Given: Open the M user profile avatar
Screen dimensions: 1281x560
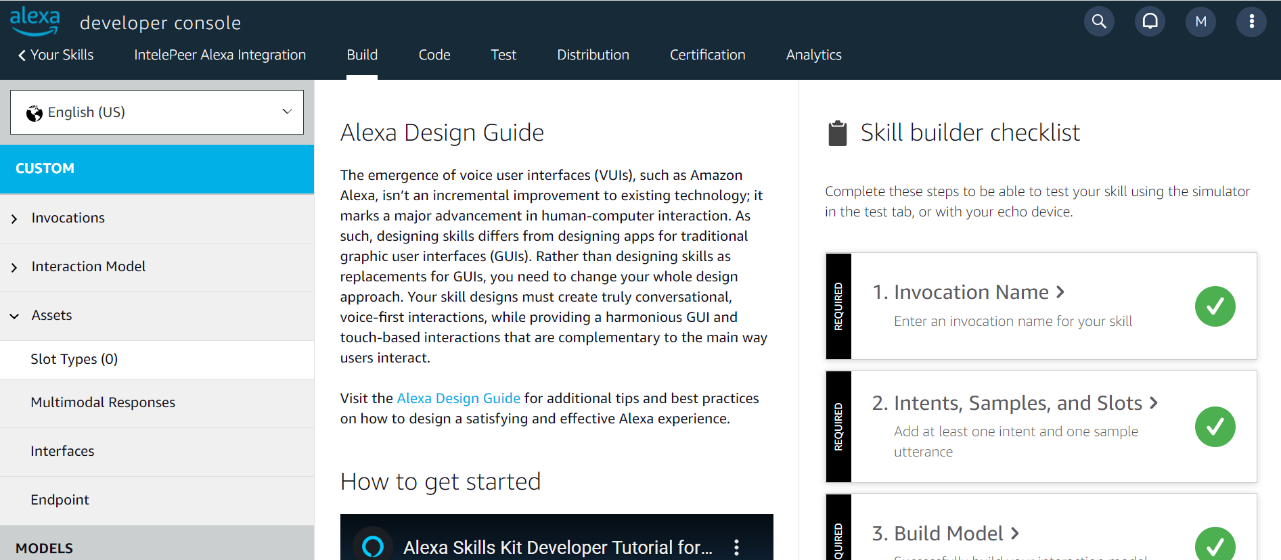Looking at the screenshot, I should (x=1200, y=22).
